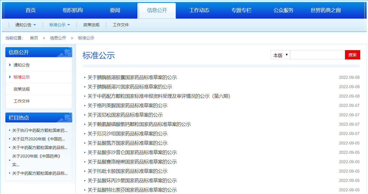Click the arrow icon beside sidebar 标准公示
368x194 pixels.
click(10, 77)
